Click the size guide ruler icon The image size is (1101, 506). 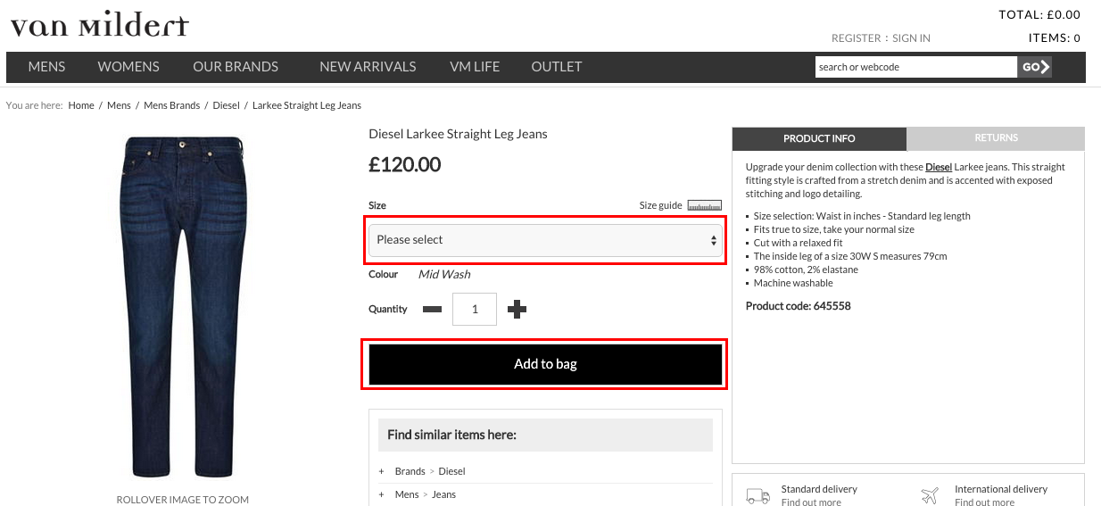(x=704, y=205)
